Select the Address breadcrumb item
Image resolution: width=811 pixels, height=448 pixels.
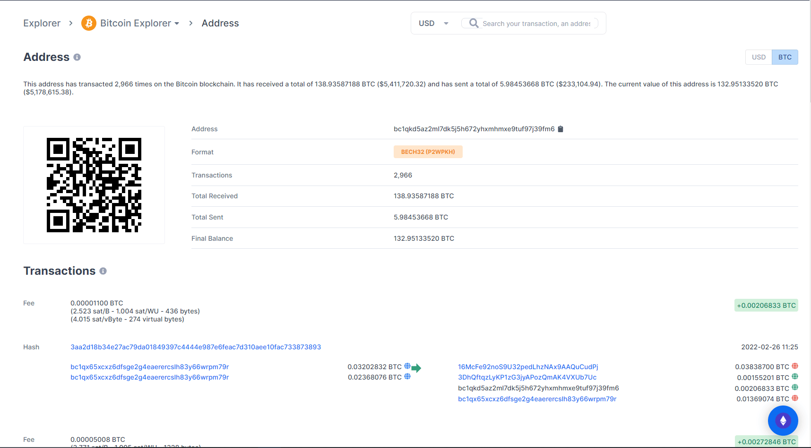click(x=220, y=23)
